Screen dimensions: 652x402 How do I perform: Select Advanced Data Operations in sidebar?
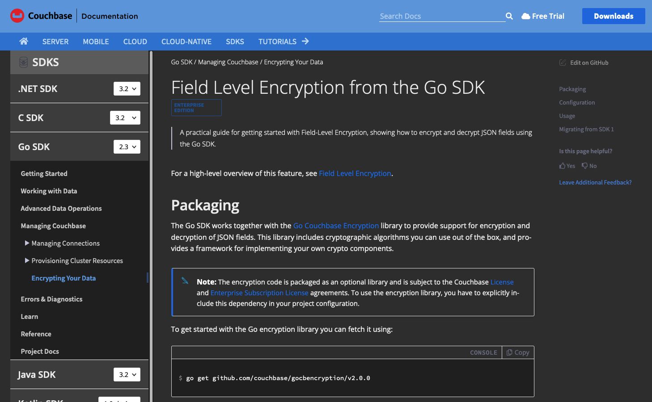coord(61,208)
